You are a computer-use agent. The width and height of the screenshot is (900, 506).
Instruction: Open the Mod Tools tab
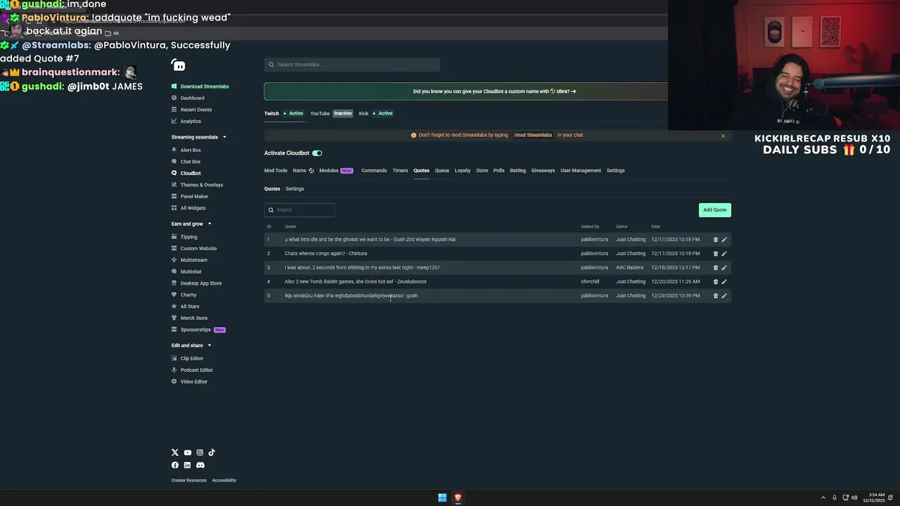276,171
